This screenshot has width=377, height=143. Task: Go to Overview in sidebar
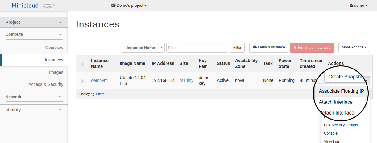[54, 48]
